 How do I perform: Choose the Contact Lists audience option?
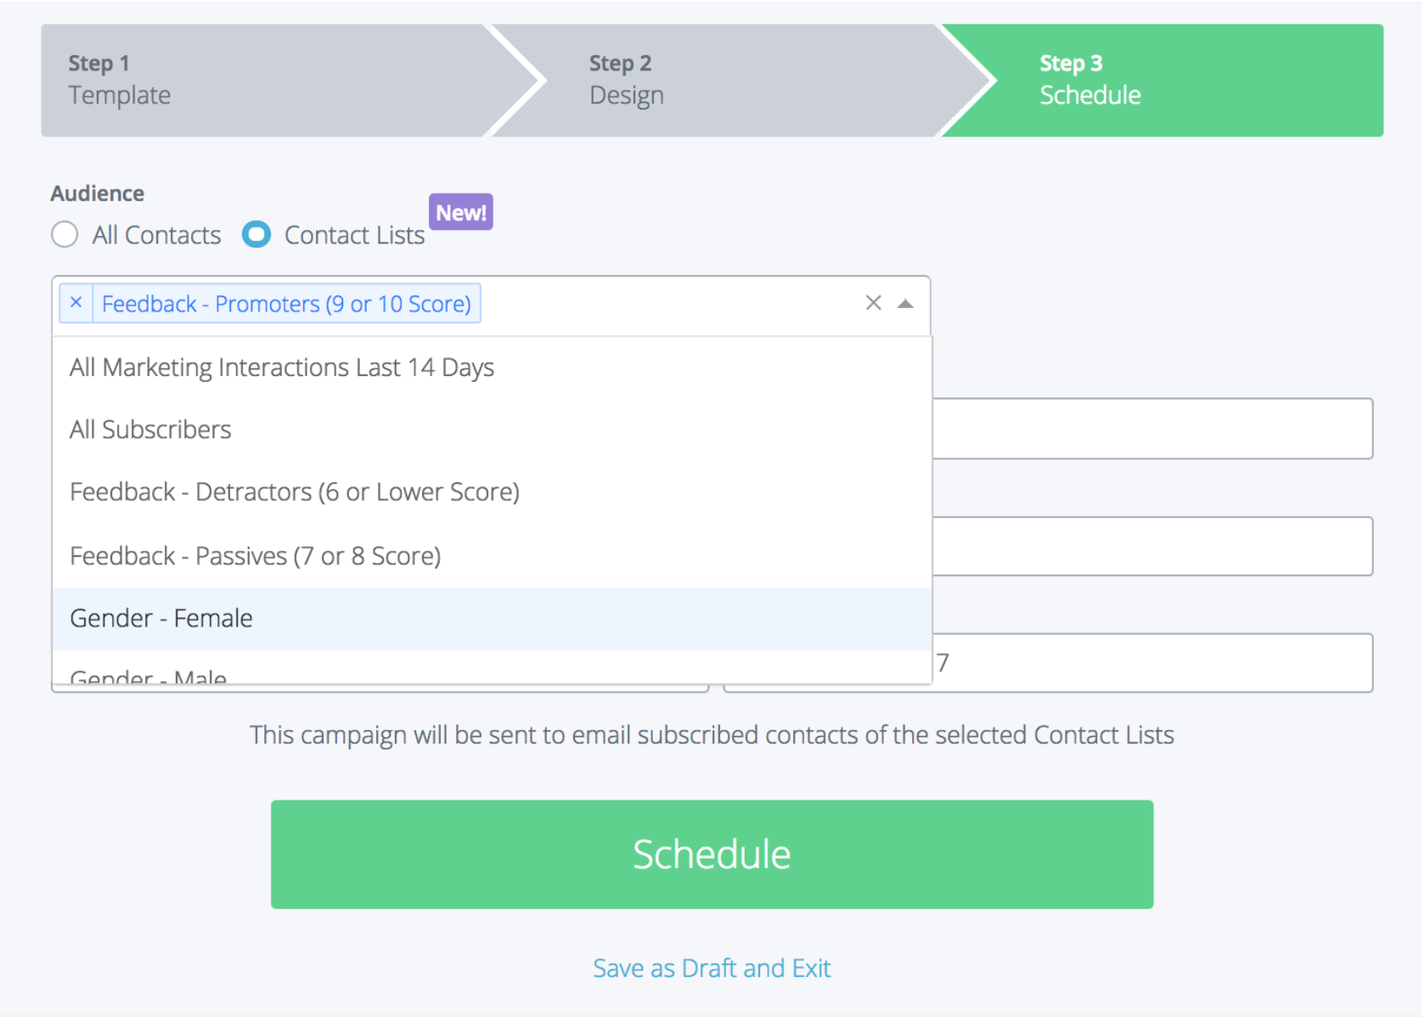click(x=256, y=234)
